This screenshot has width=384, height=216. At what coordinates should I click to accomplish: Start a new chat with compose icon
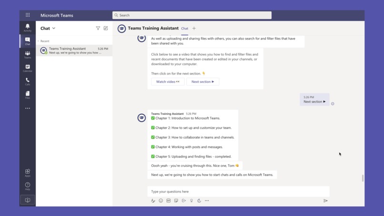pyautogui.click(x=106, y=28)
